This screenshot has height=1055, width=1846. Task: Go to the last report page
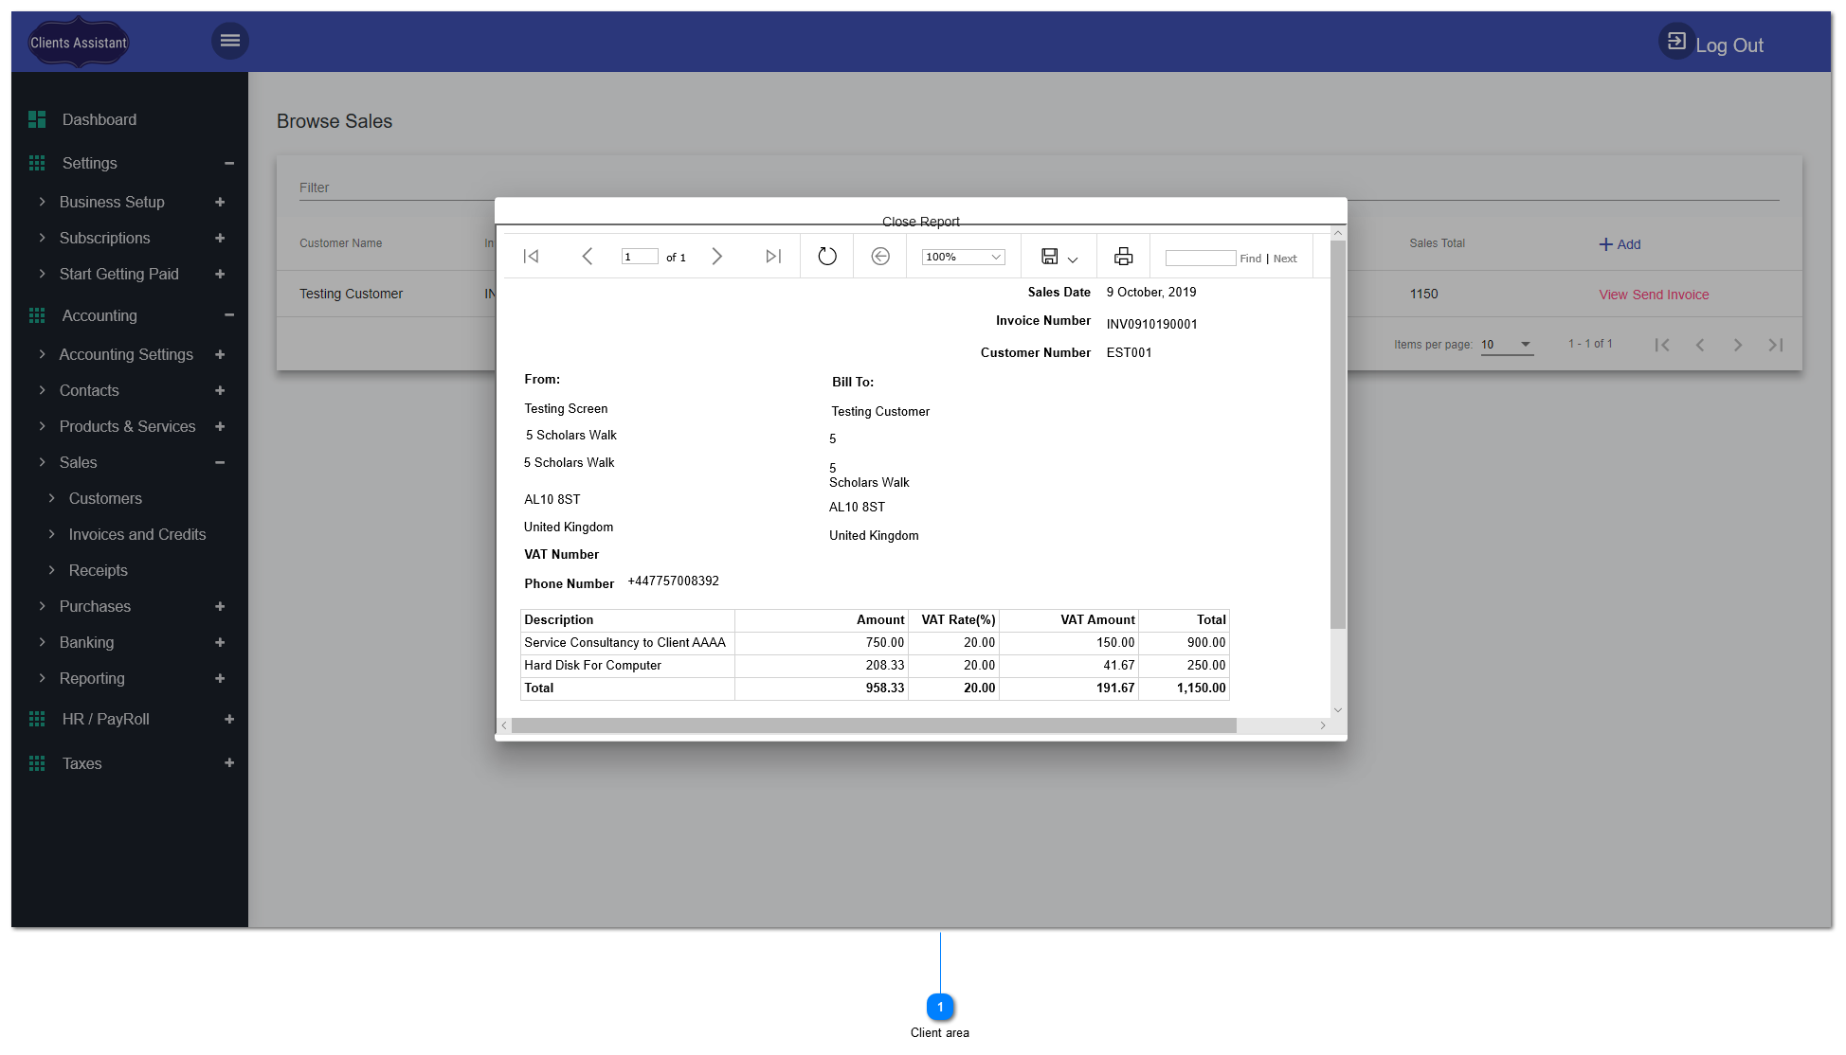click(x=772, y=256)
